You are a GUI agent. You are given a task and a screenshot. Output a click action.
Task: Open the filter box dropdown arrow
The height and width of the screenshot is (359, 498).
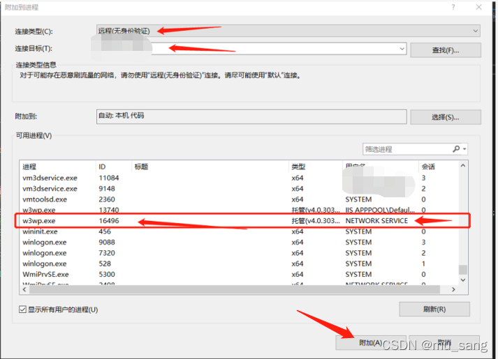464,149
